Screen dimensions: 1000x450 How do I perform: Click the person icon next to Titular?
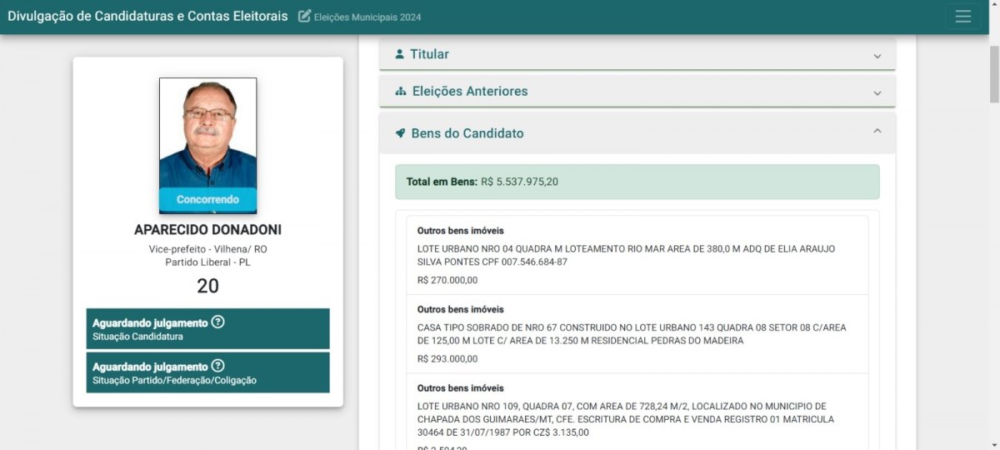[x=400, y=54]
